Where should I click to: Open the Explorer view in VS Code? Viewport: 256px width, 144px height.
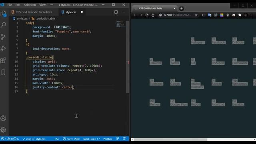pos(3,14)
